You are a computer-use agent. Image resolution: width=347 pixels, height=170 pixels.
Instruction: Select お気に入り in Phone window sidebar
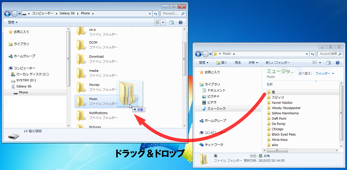click(19, 32)
